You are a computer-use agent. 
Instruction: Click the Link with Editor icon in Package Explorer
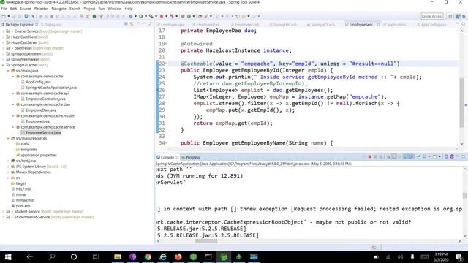[x=132, y=24]
